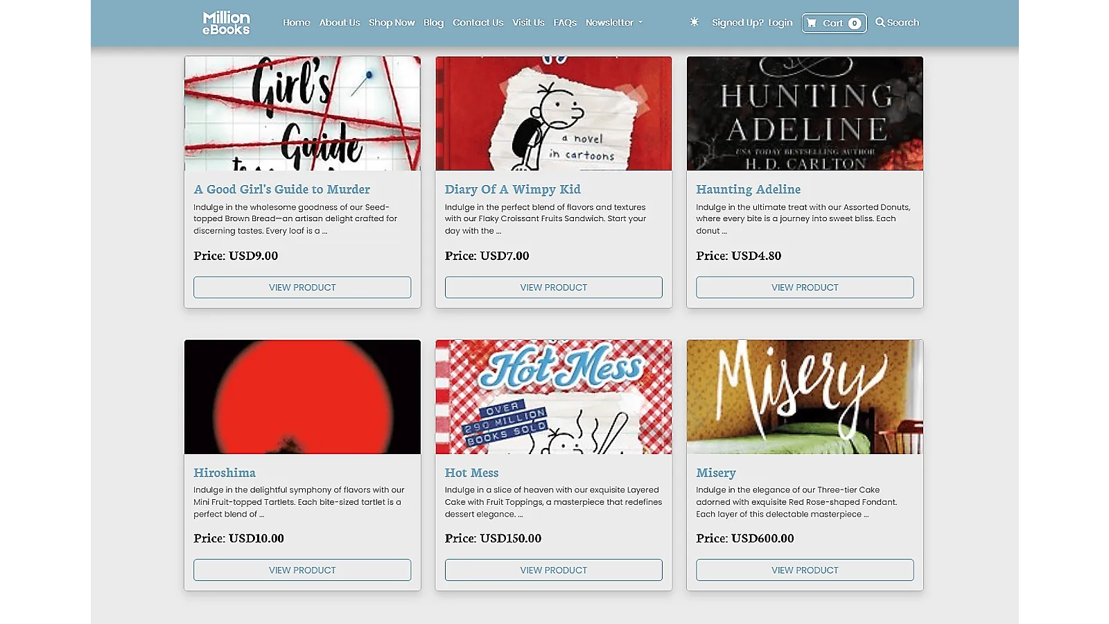Navigate to the Blog
This screenshot has height=624, width=1109.
tap(433, 22)
